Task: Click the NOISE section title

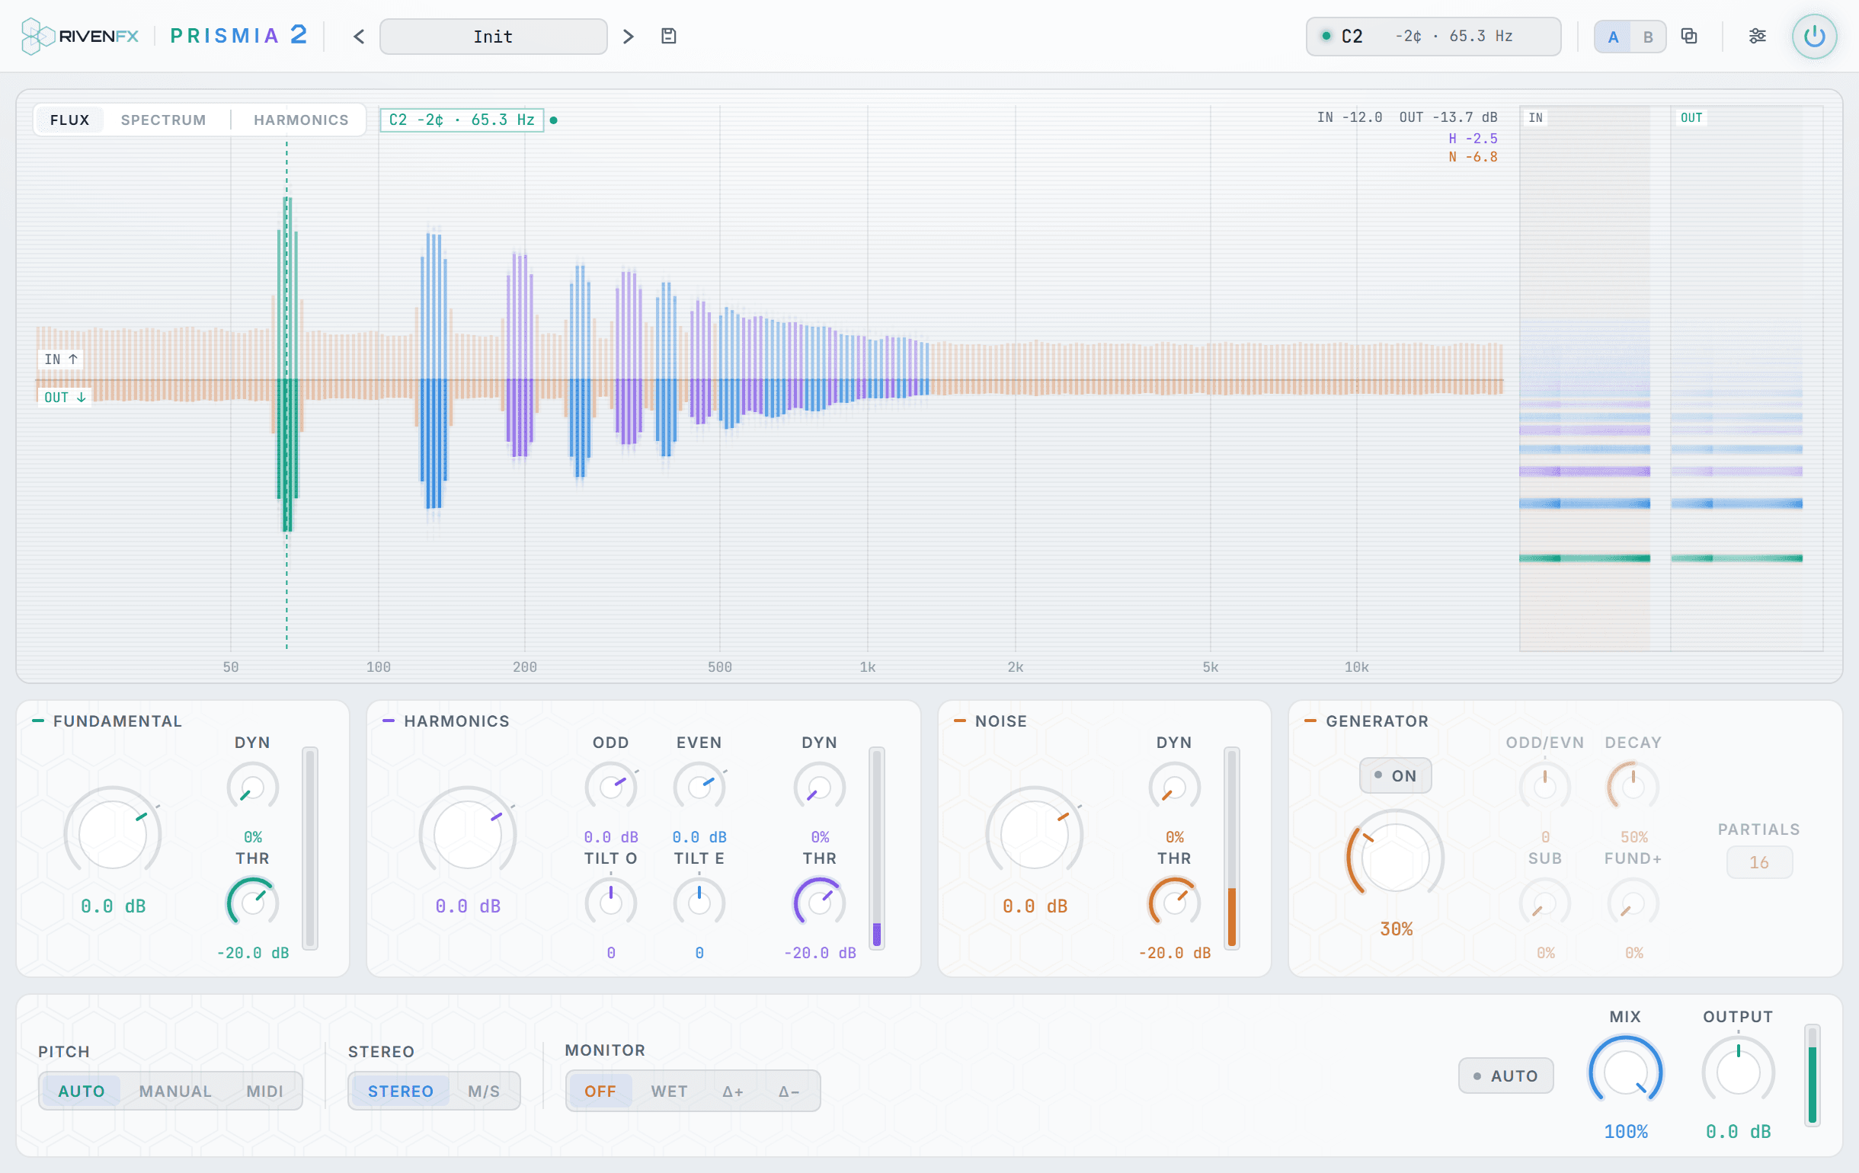Action: tap(1000, 721)
